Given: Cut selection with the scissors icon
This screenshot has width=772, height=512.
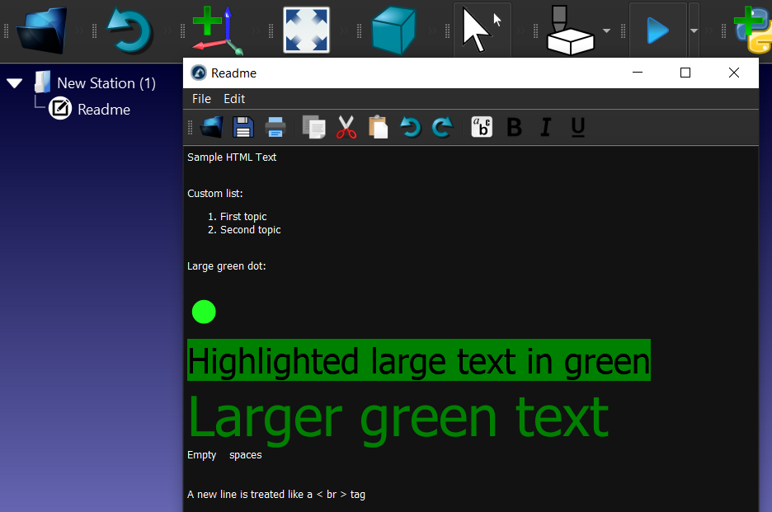Looking at the screenshot, I should pyautogui.click(x=346, y=127).
